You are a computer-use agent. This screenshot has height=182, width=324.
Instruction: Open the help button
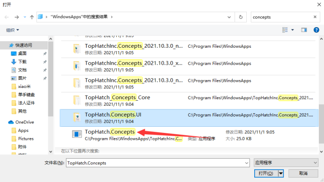tap(316, 30)
